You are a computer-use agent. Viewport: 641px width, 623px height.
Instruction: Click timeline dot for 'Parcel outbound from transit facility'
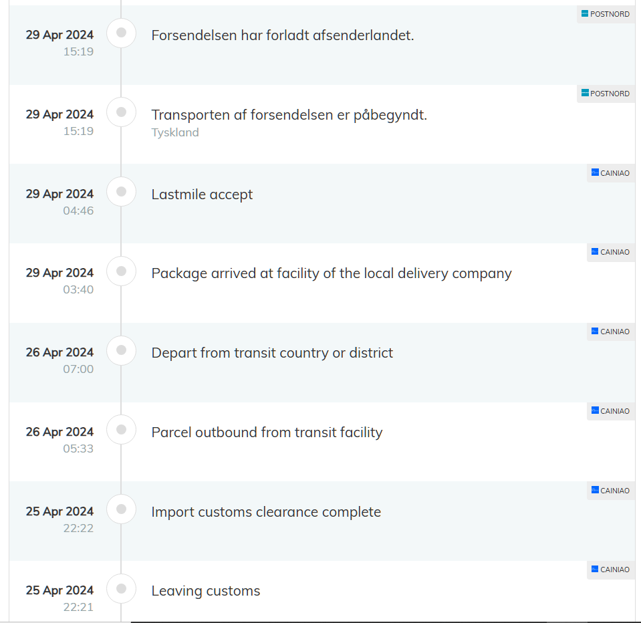[x=122, y=430]
